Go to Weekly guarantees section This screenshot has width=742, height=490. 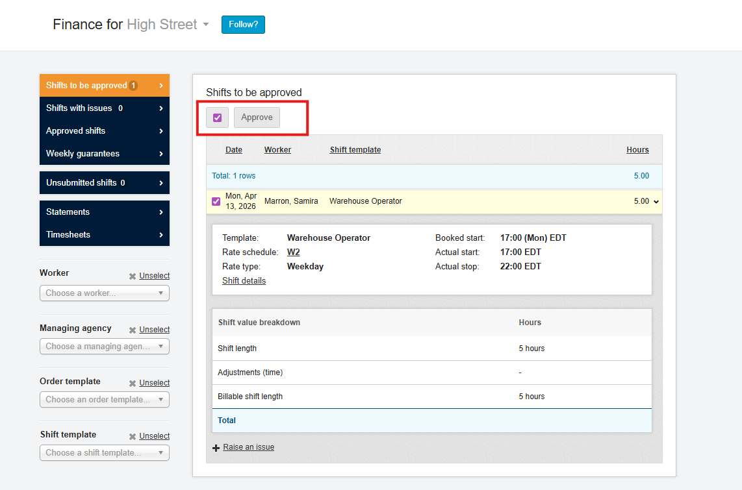click(x=104, y=154)
